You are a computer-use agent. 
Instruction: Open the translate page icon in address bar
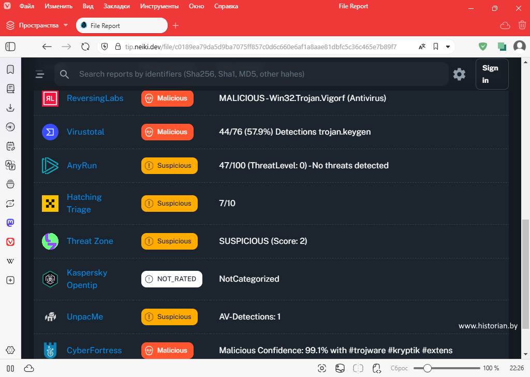(x=422, y=47)
